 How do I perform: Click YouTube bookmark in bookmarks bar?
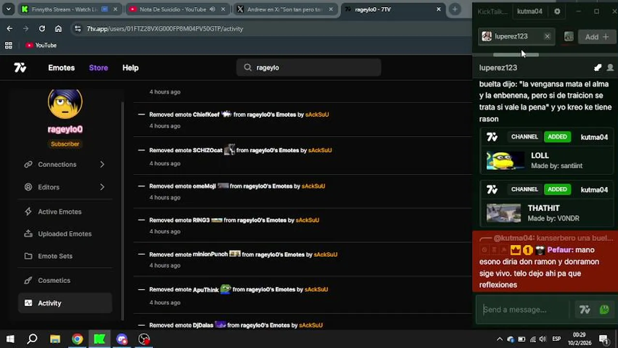(41, 45)
